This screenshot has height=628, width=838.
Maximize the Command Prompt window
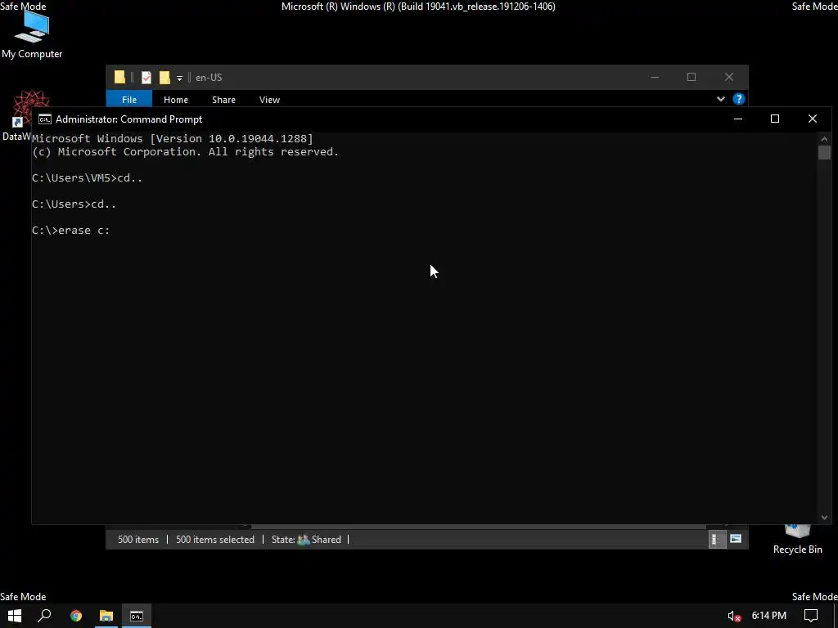pos(775,119)
